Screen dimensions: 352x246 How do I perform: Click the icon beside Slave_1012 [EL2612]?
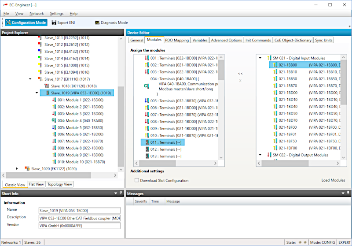point(40,45)
